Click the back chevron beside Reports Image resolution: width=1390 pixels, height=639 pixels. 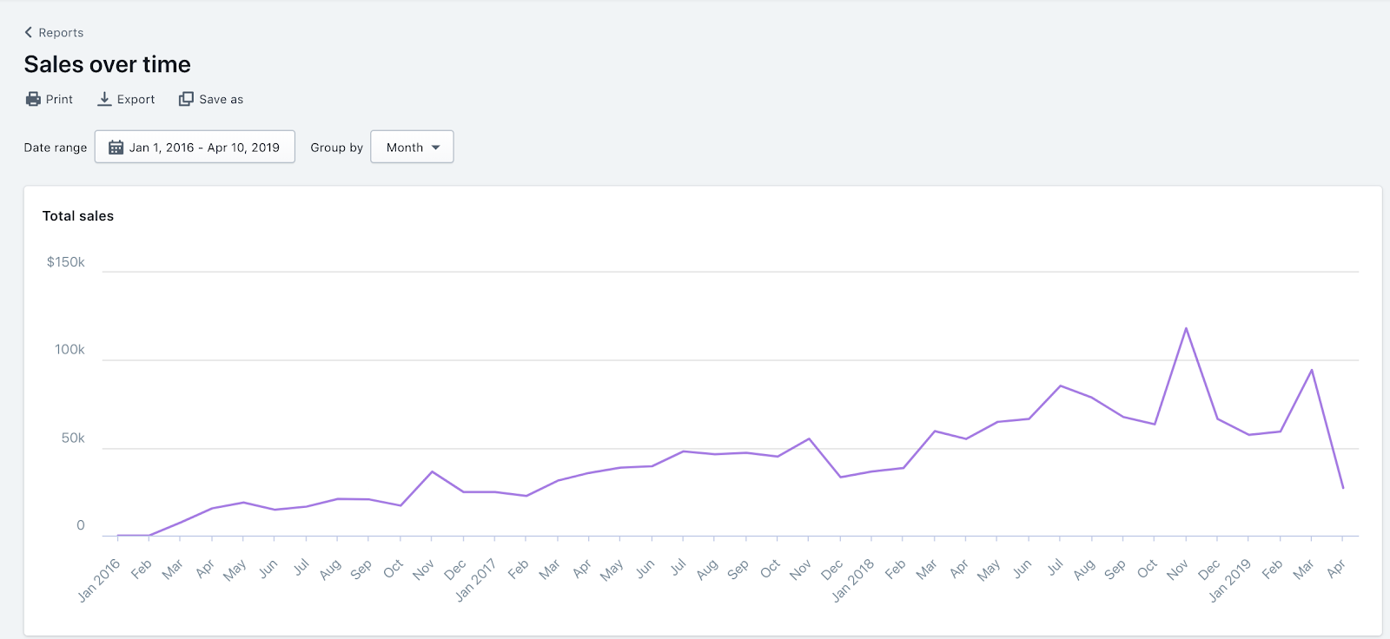point(29,32)
